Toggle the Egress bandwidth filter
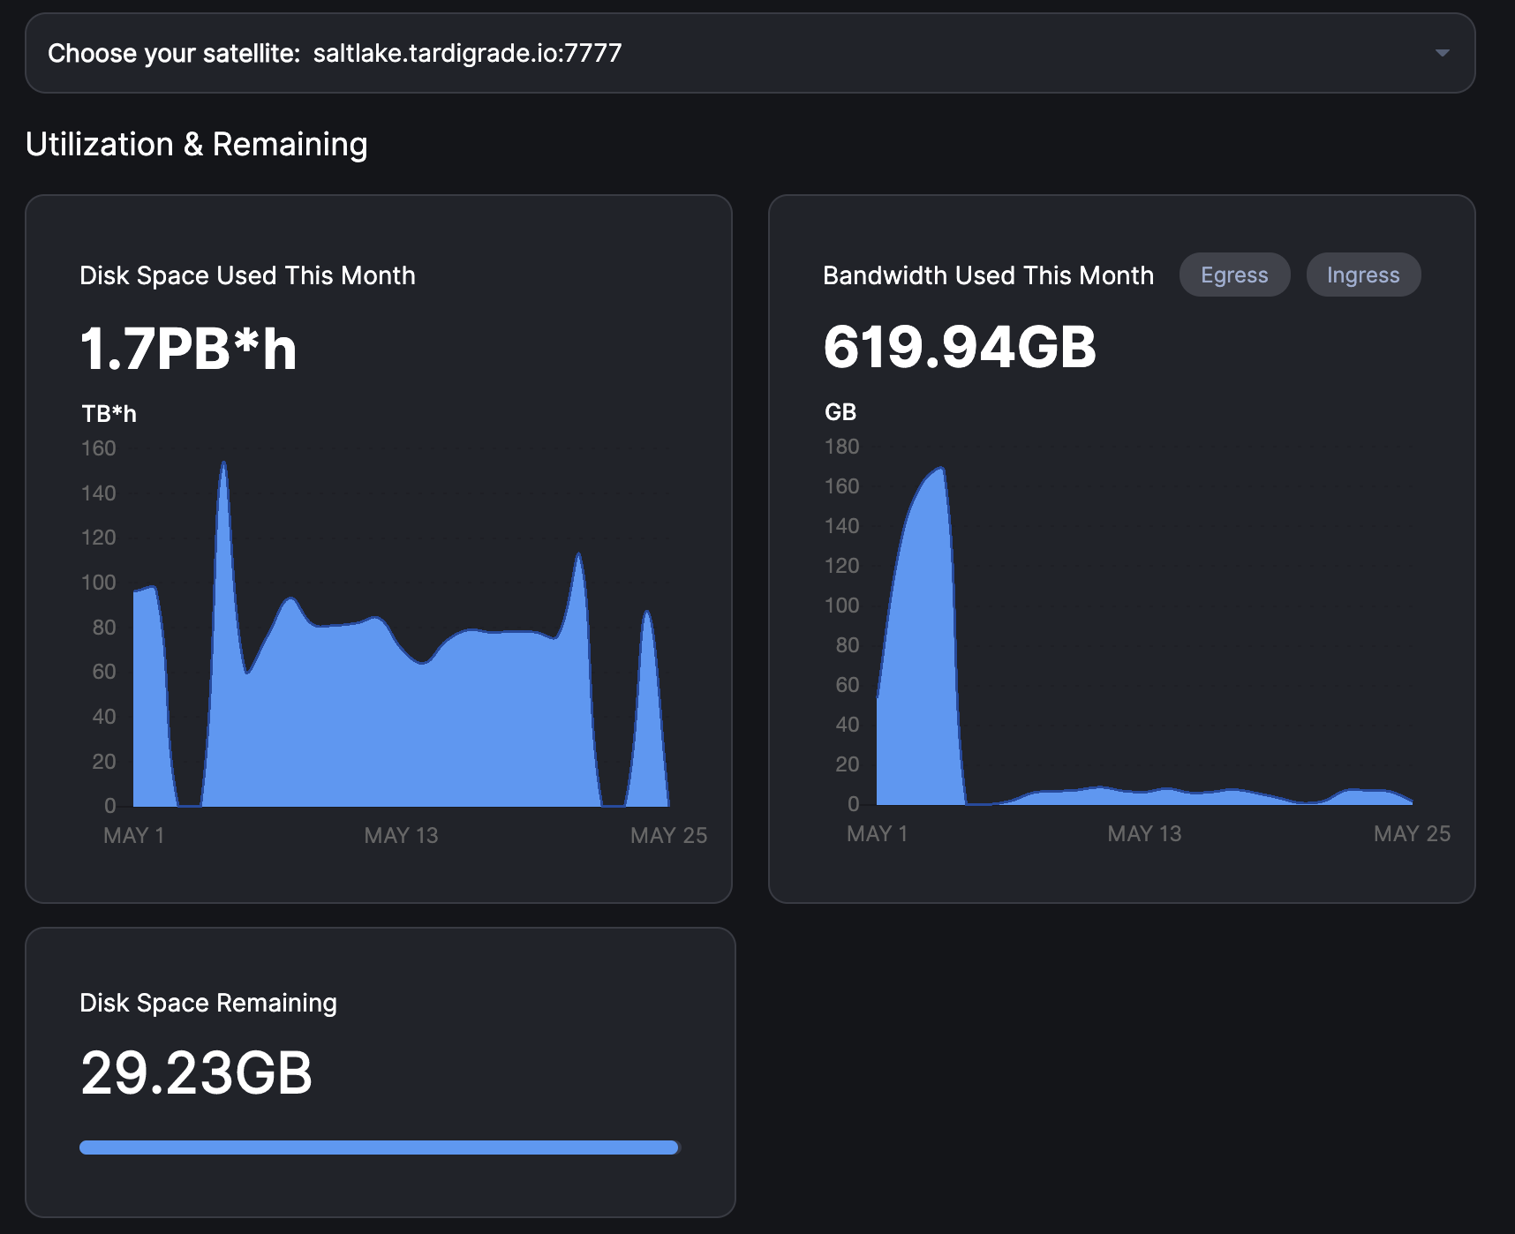Viewport: 1515px width, 1234px height. [x=1233, y=275]
